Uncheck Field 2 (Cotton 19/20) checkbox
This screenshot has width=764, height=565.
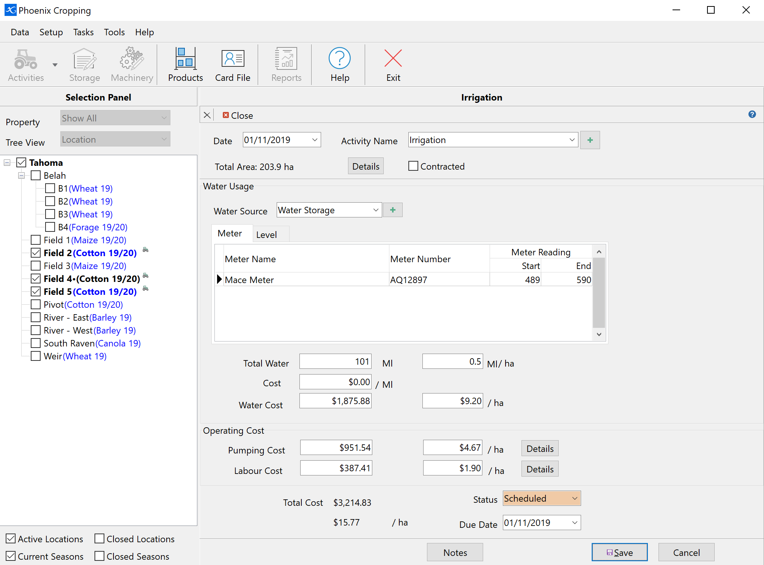click(36, 253)
